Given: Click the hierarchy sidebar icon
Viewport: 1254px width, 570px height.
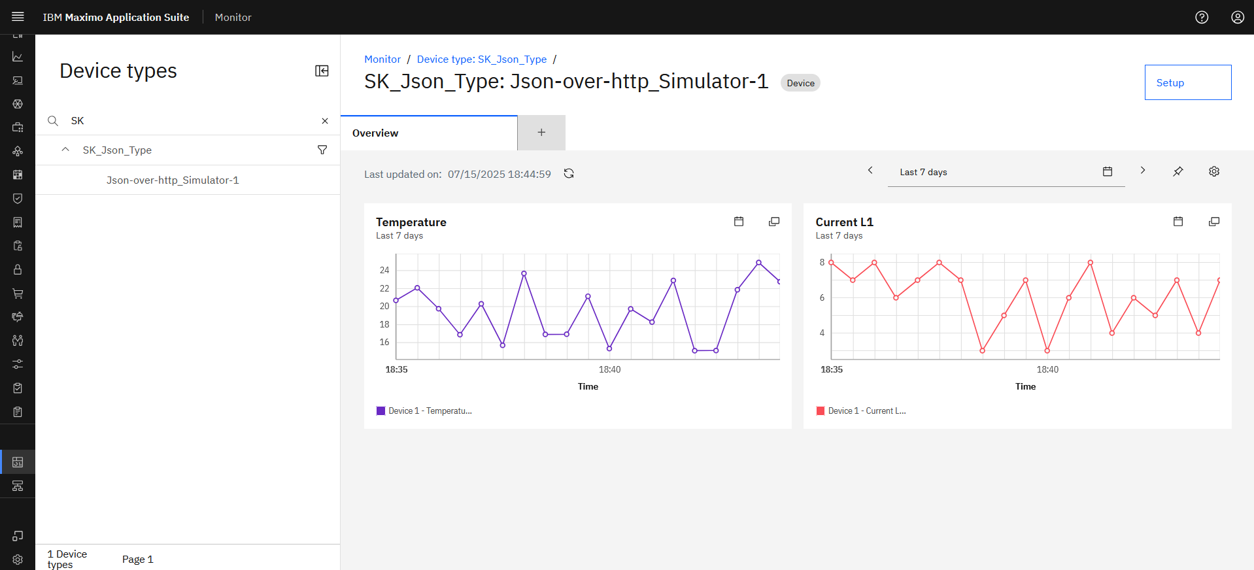Looking at the screenshot, I should click(18, 486).
